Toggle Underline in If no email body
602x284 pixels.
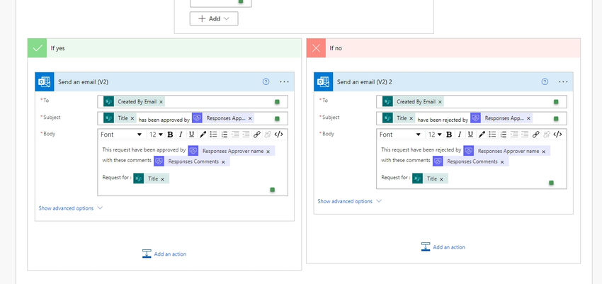470,135
